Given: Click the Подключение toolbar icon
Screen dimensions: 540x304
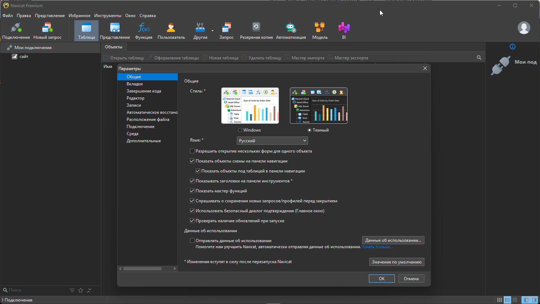Looking at the screenshot, I should 16,31.
